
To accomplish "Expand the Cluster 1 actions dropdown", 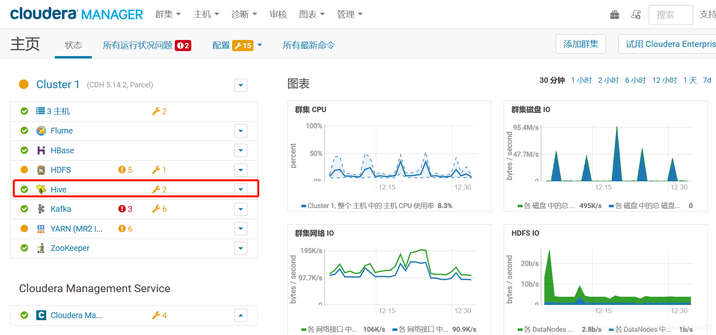I will (241, 85).
